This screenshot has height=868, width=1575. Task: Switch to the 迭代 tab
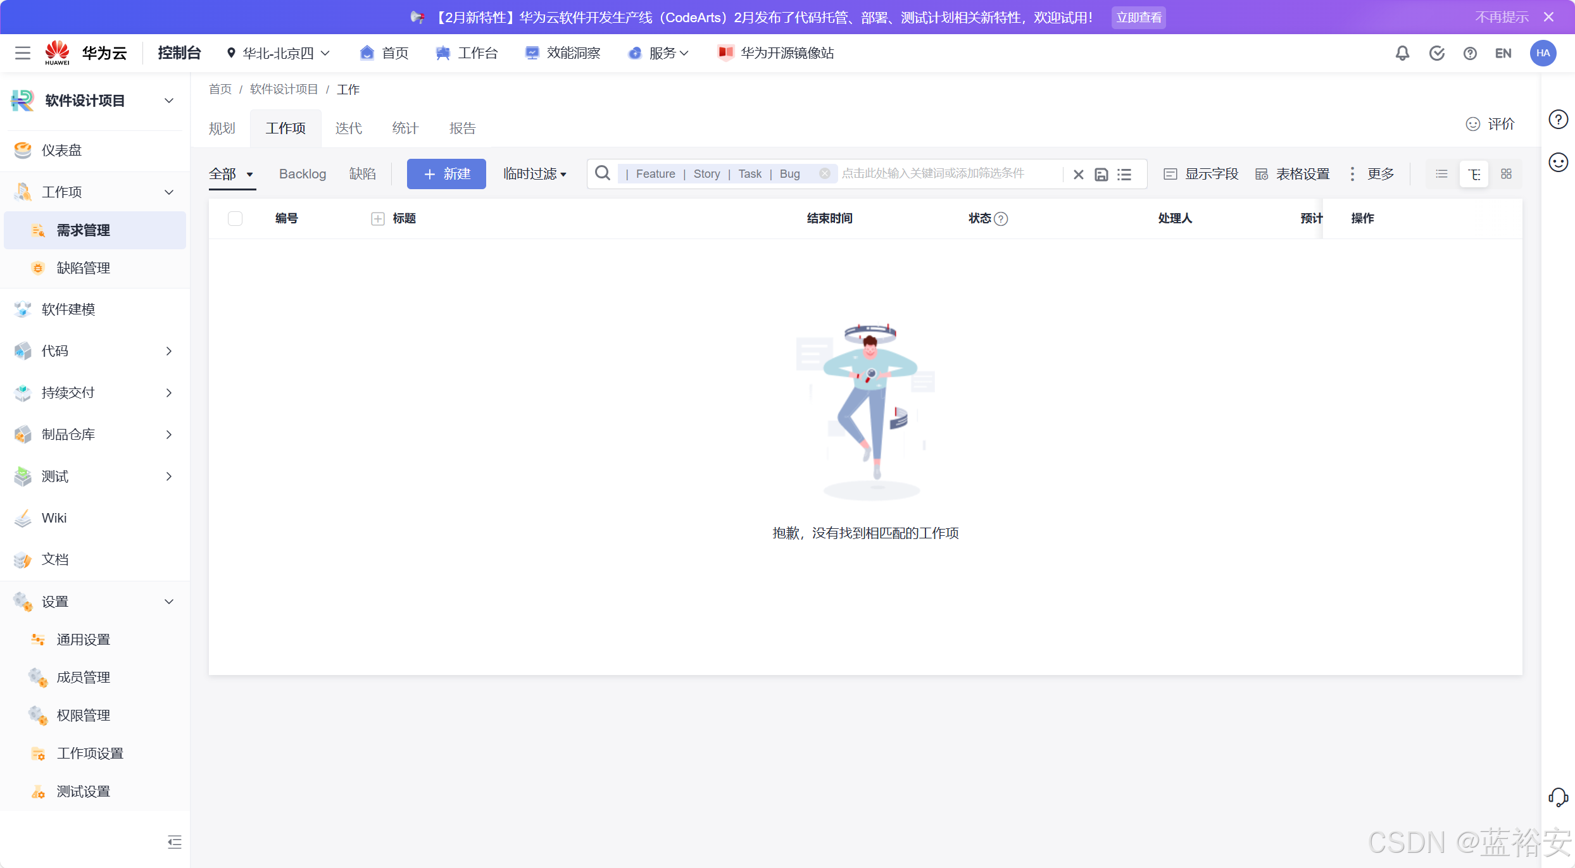click(348, 128)
